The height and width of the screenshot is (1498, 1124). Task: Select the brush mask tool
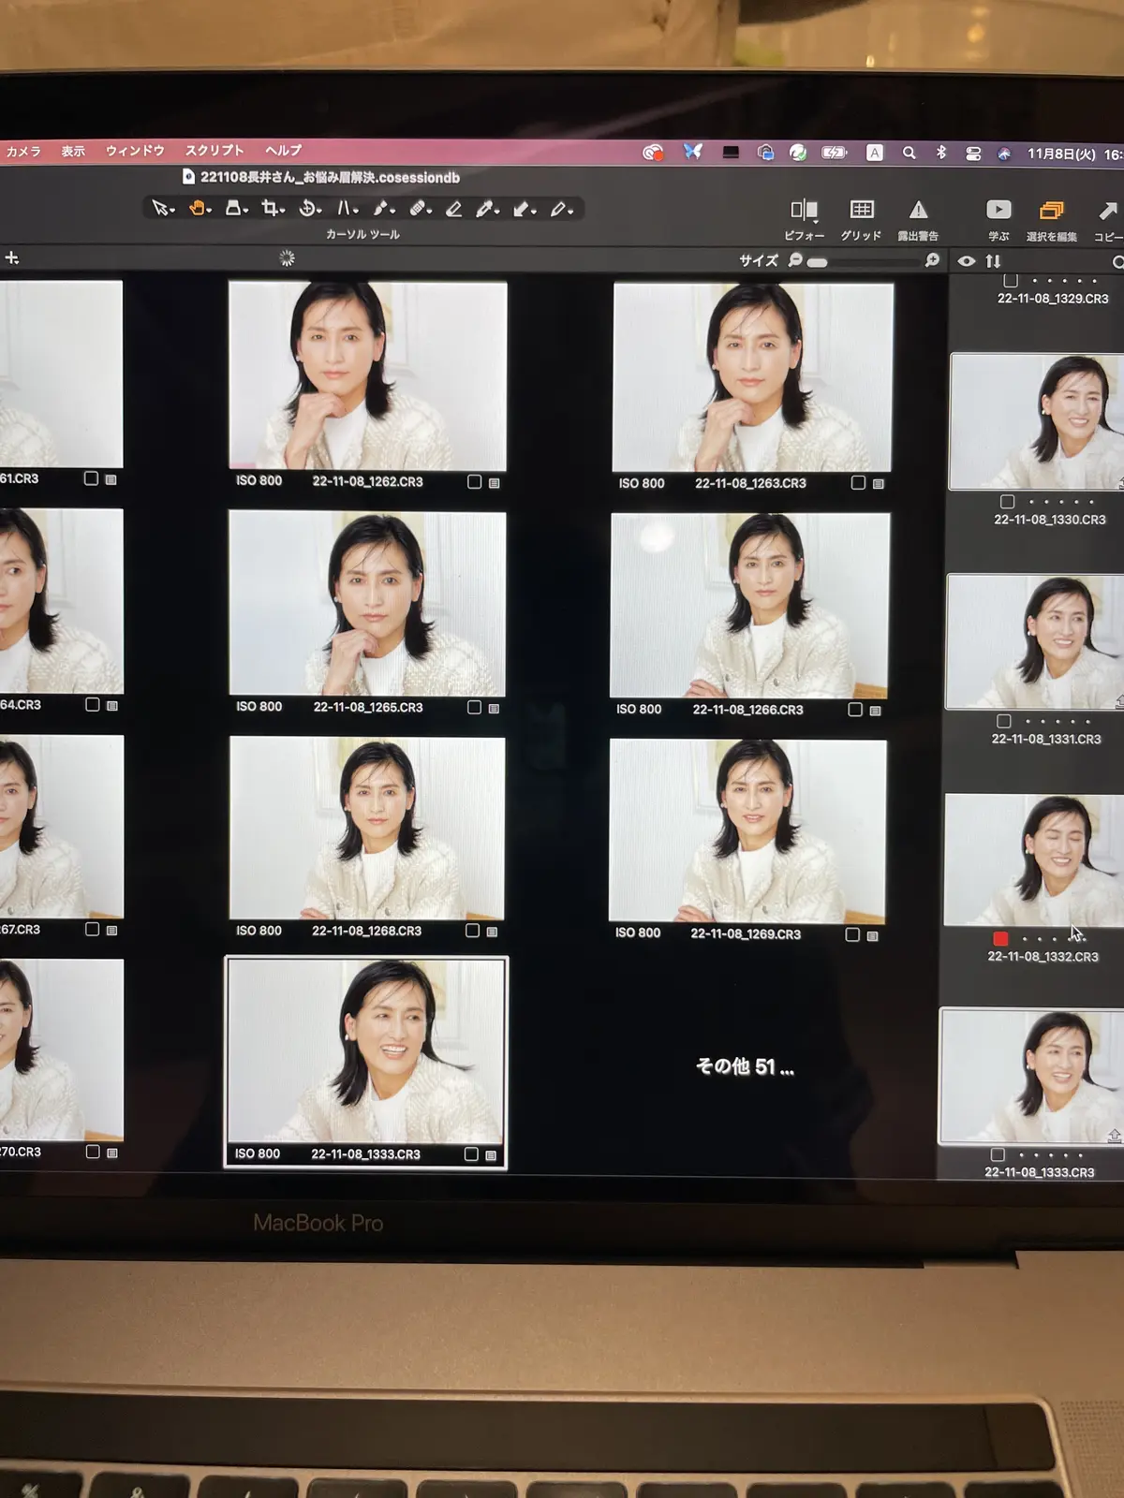383,208
